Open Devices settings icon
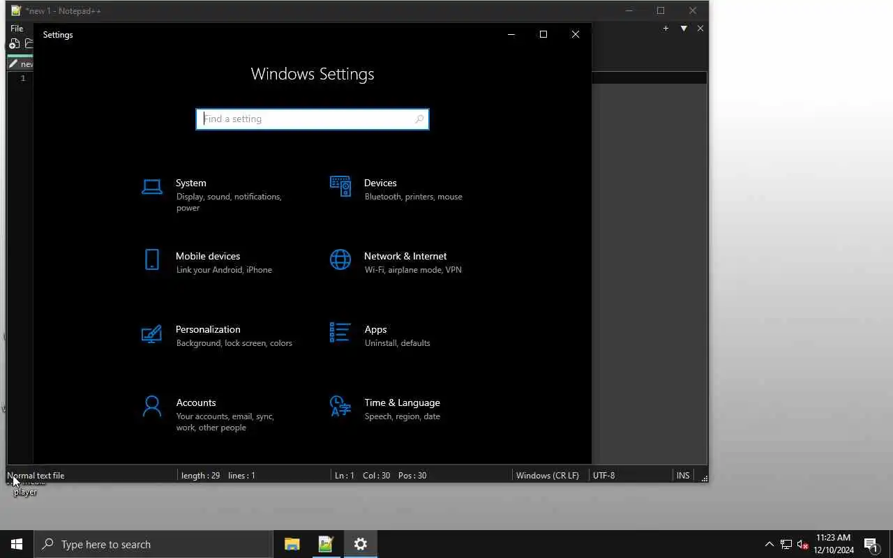 pos(340,186)
